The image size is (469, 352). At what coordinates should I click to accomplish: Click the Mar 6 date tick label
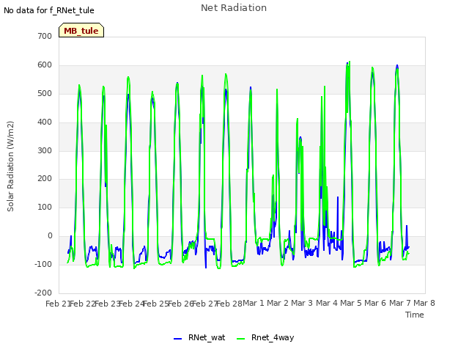375,303
